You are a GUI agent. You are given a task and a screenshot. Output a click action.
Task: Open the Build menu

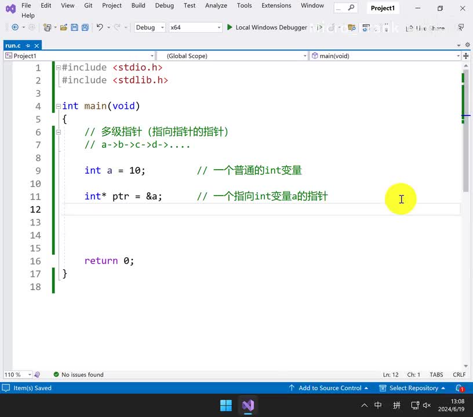pos(138,5)
